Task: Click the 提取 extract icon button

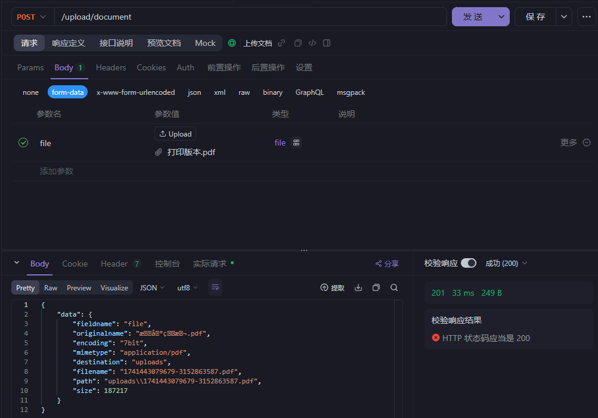Action: [x=333, y=287]
